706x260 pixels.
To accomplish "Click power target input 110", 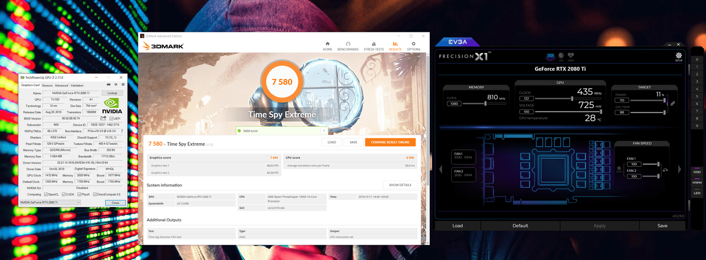I will click(x=622, y=100).
